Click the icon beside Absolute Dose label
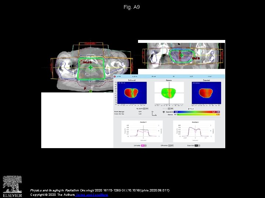This screenshot has width=265, height=198. 163,112
